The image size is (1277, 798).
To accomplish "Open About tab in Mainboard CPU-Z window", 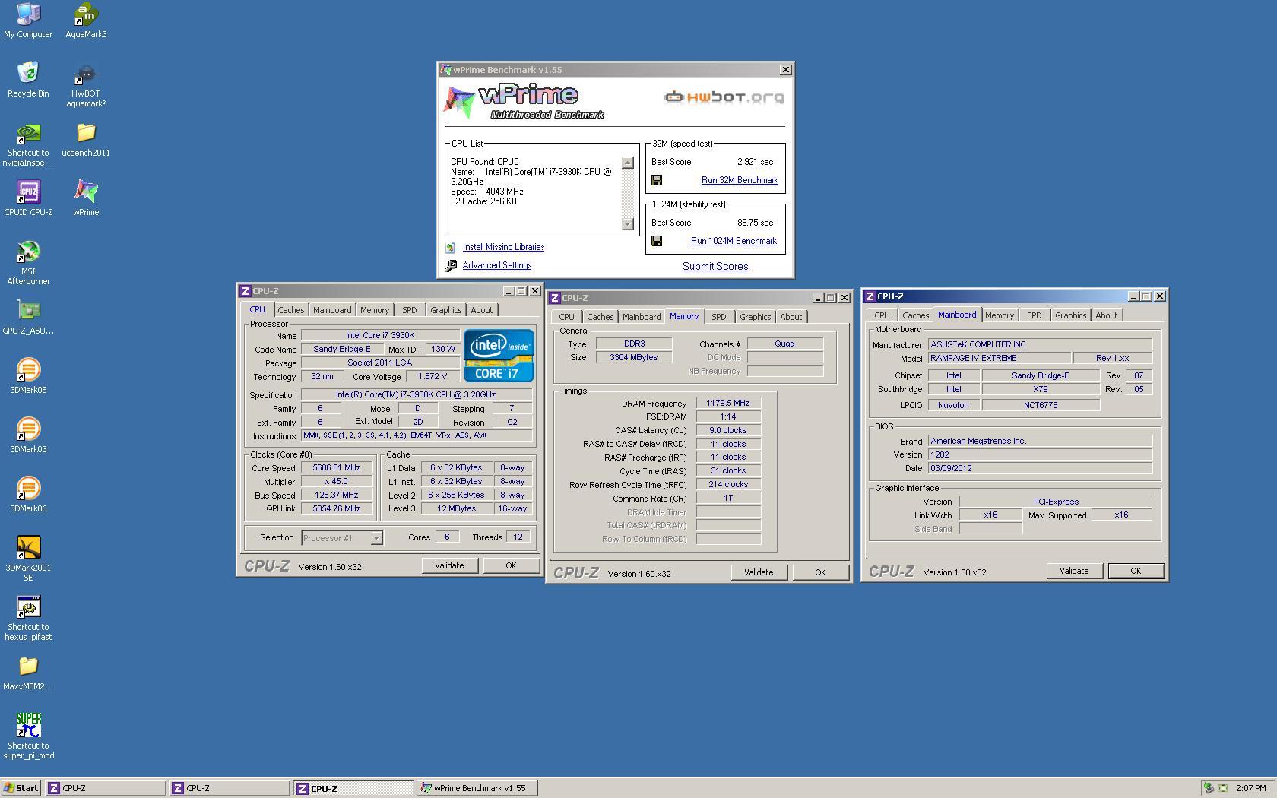I will [1106, 315].
